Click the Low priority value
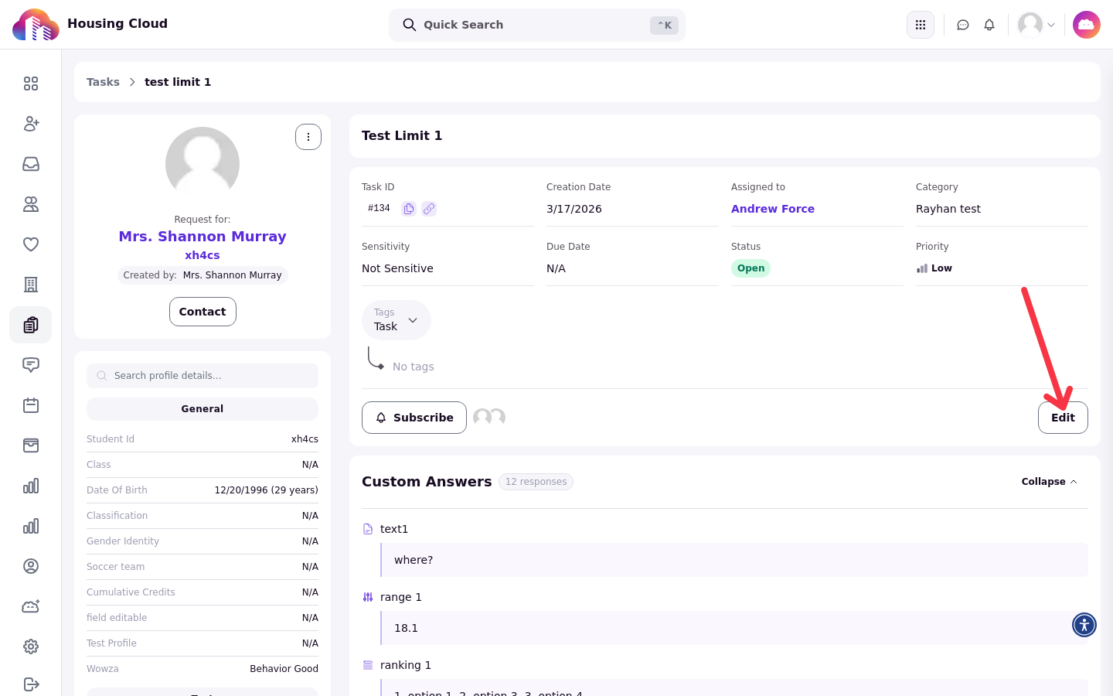Image resolution: width=1113 pixels, height=696 pixels. 934,268
